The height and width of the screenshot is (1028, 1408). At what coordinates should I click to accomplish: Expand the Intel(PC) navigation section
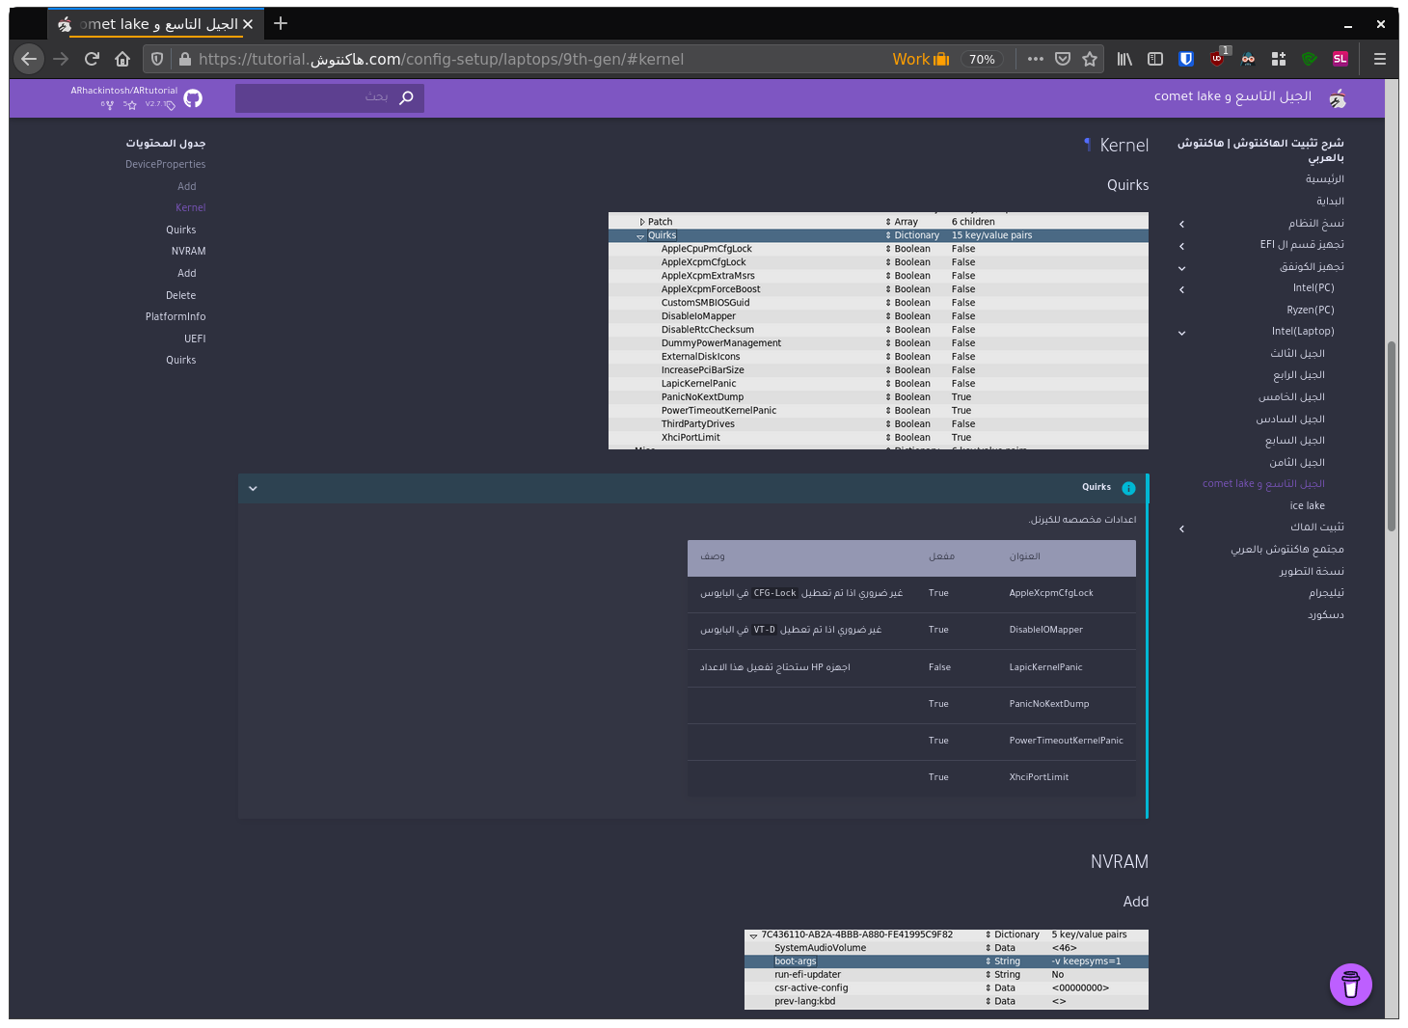1182,289
